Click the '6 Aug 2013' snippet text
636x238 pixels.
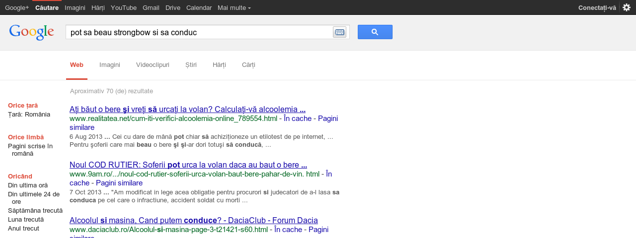(86, 136)
